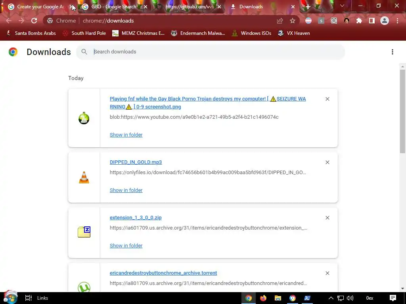Open the Endermanch Malware bookmark
Viewport: 406px width, 304px height.
pyautogui.click(x=198, y=33)
